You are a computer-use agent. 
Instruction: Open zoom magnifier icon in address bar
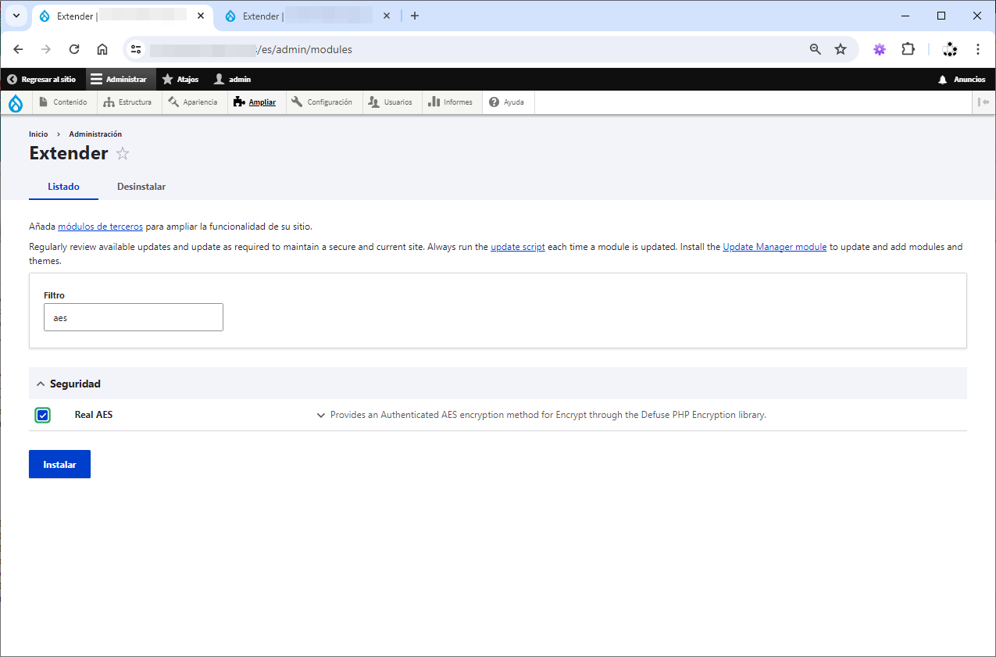click(x=816, y=49)
